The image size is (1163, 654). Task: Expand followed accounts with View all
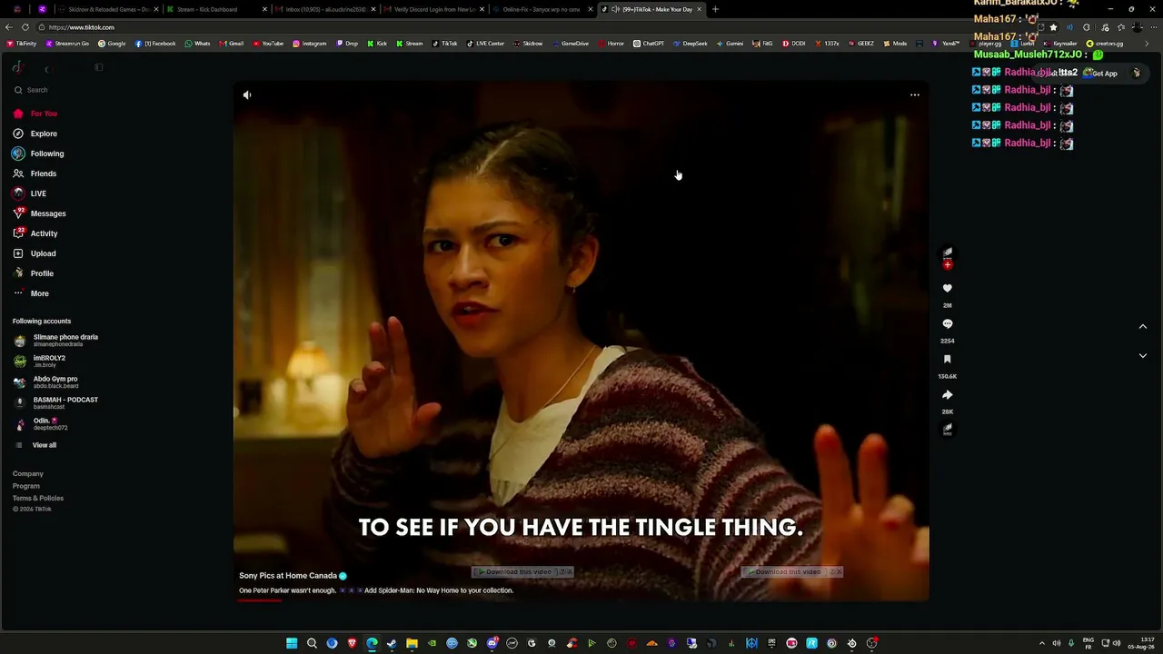35,445
